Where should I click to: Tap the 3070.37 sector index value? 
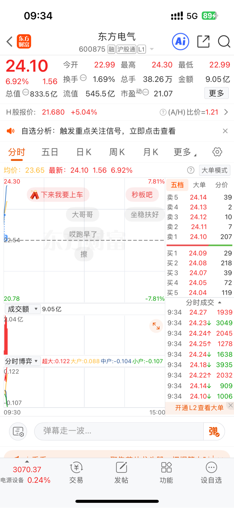click(x=27, y=470)
